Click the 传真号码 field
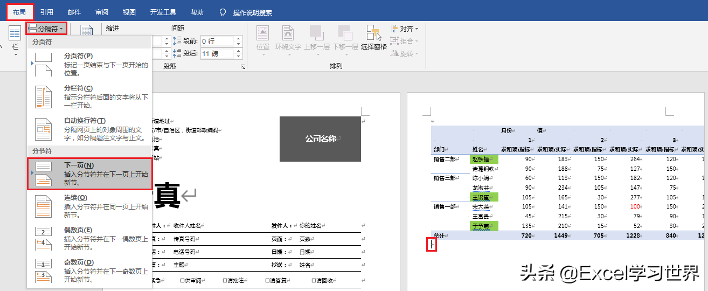The width and height of the screenshot is (708, 291). point(186,239)
